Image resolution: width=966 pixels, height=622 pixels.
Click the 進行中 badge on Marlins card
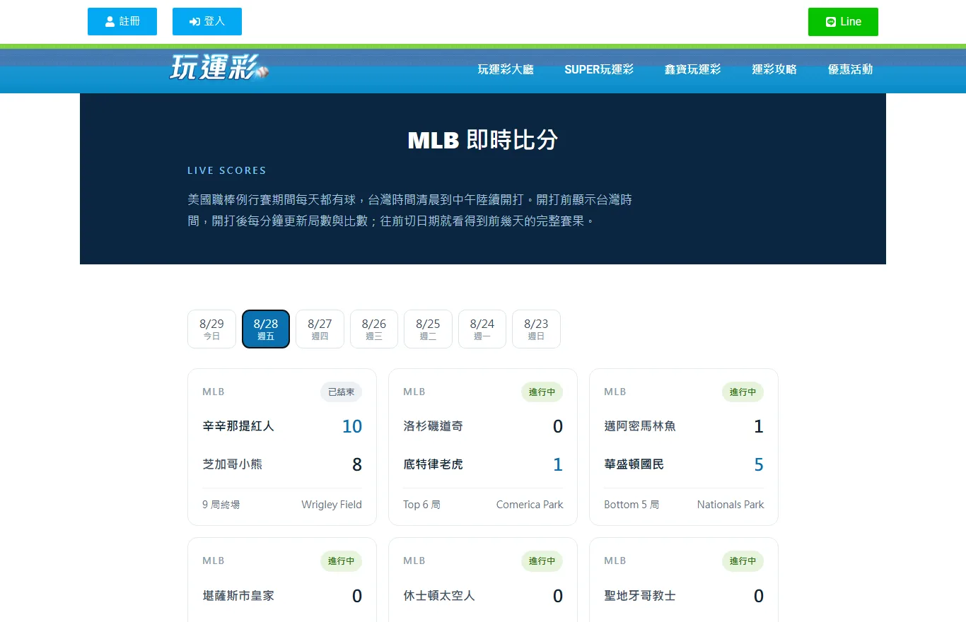pos(743,392)
